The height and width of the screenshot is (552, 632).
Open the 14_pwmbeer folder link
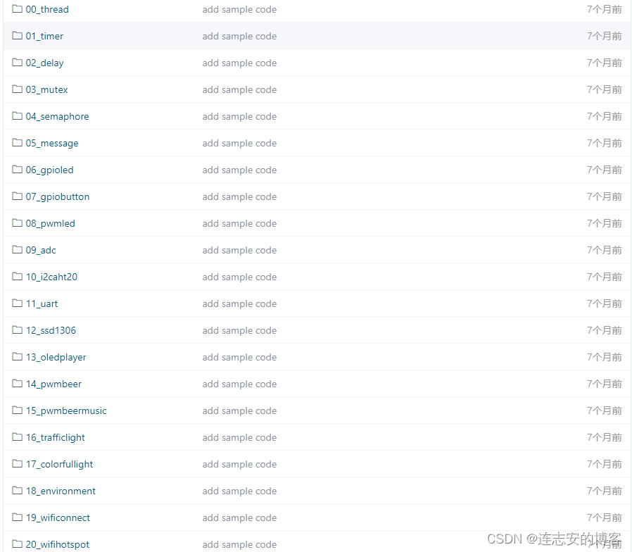(x=53, y=384)
